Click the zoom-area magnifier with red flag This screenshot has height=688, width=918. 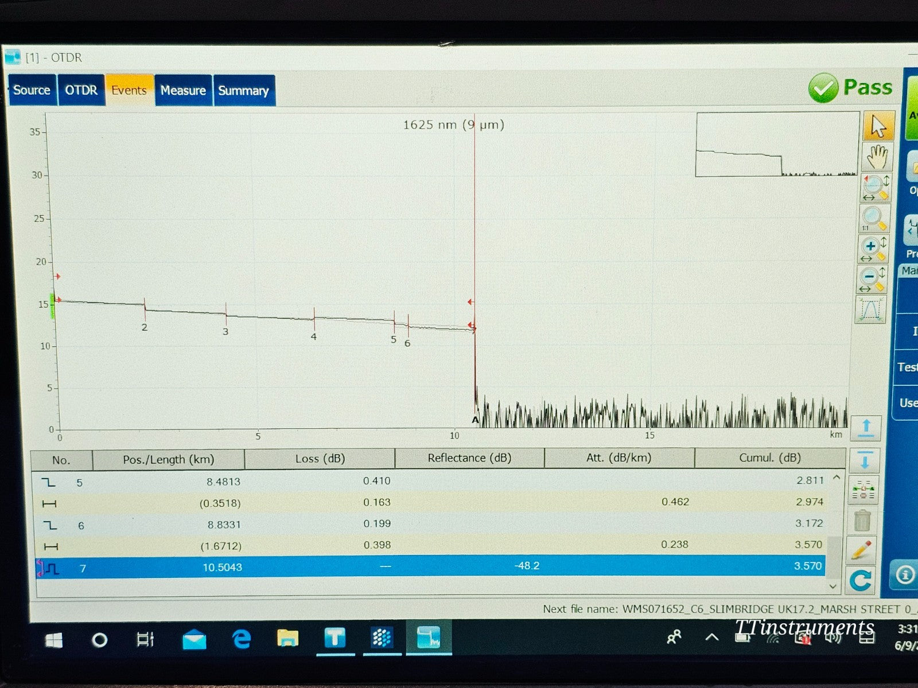(876, 187)
